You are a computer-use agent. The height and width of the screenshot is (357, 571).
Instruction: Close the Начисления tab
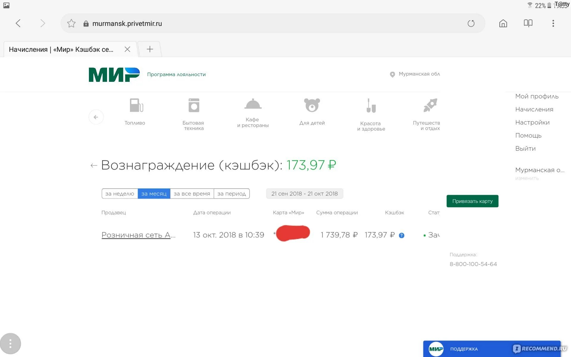click(127, 49)
